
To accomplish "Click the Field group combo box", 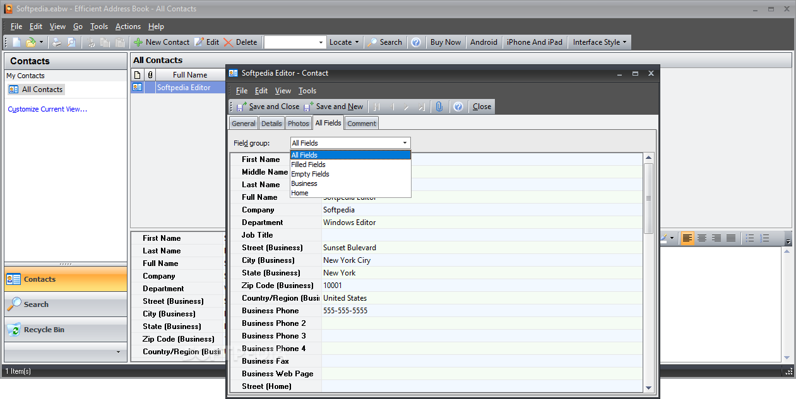I will (x=350, y=143).
